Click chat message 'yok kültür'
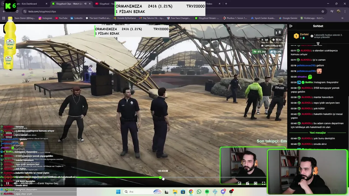349x196 pixels. point(319,109)
